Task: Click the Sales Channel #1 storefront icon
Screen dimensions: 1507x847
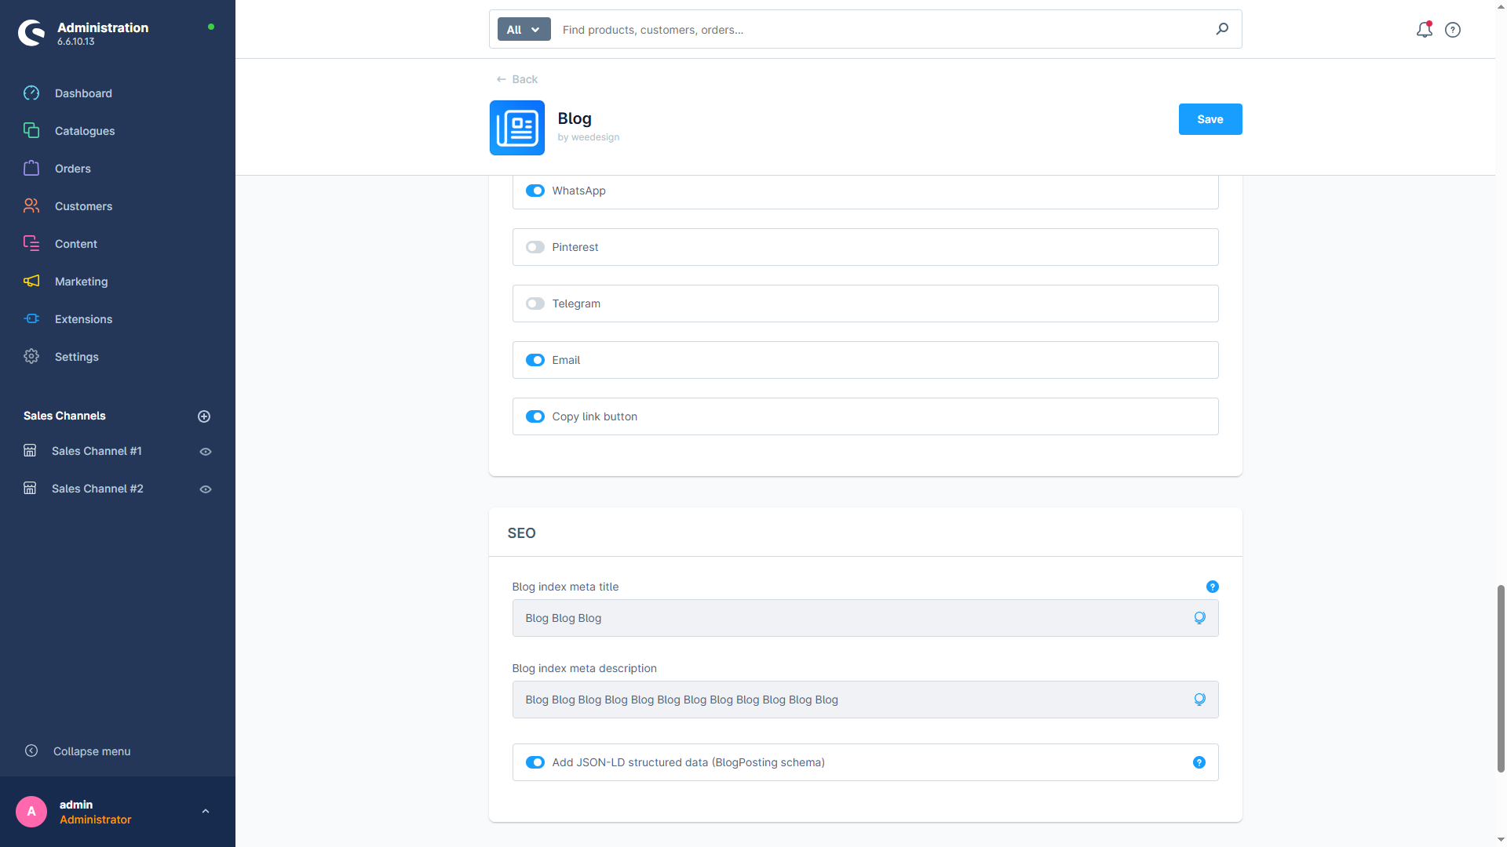Action: click(30, 451)
